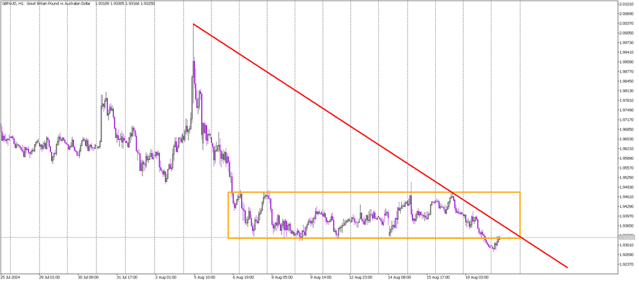
Task: Click the '5 Aug 10:00' time axis label
Action: pos(204,278)
